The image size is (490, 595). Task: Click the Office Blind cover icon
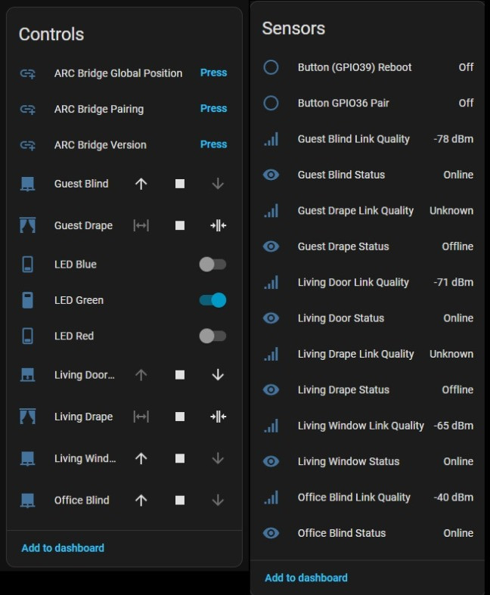coord(28,500)
